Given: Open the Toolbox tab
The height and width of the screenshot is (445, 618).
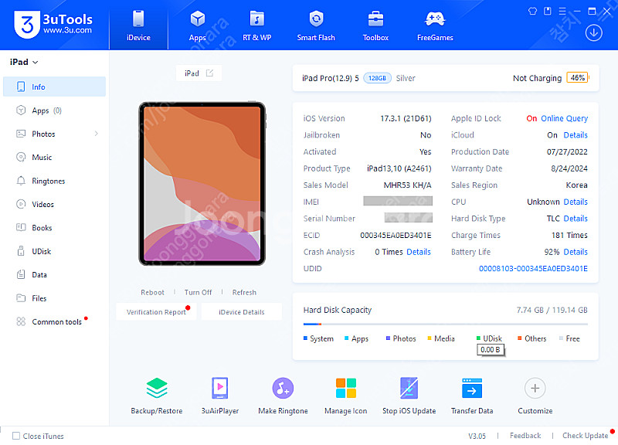Looking at the screenshot, I should (x=375, y=25).
